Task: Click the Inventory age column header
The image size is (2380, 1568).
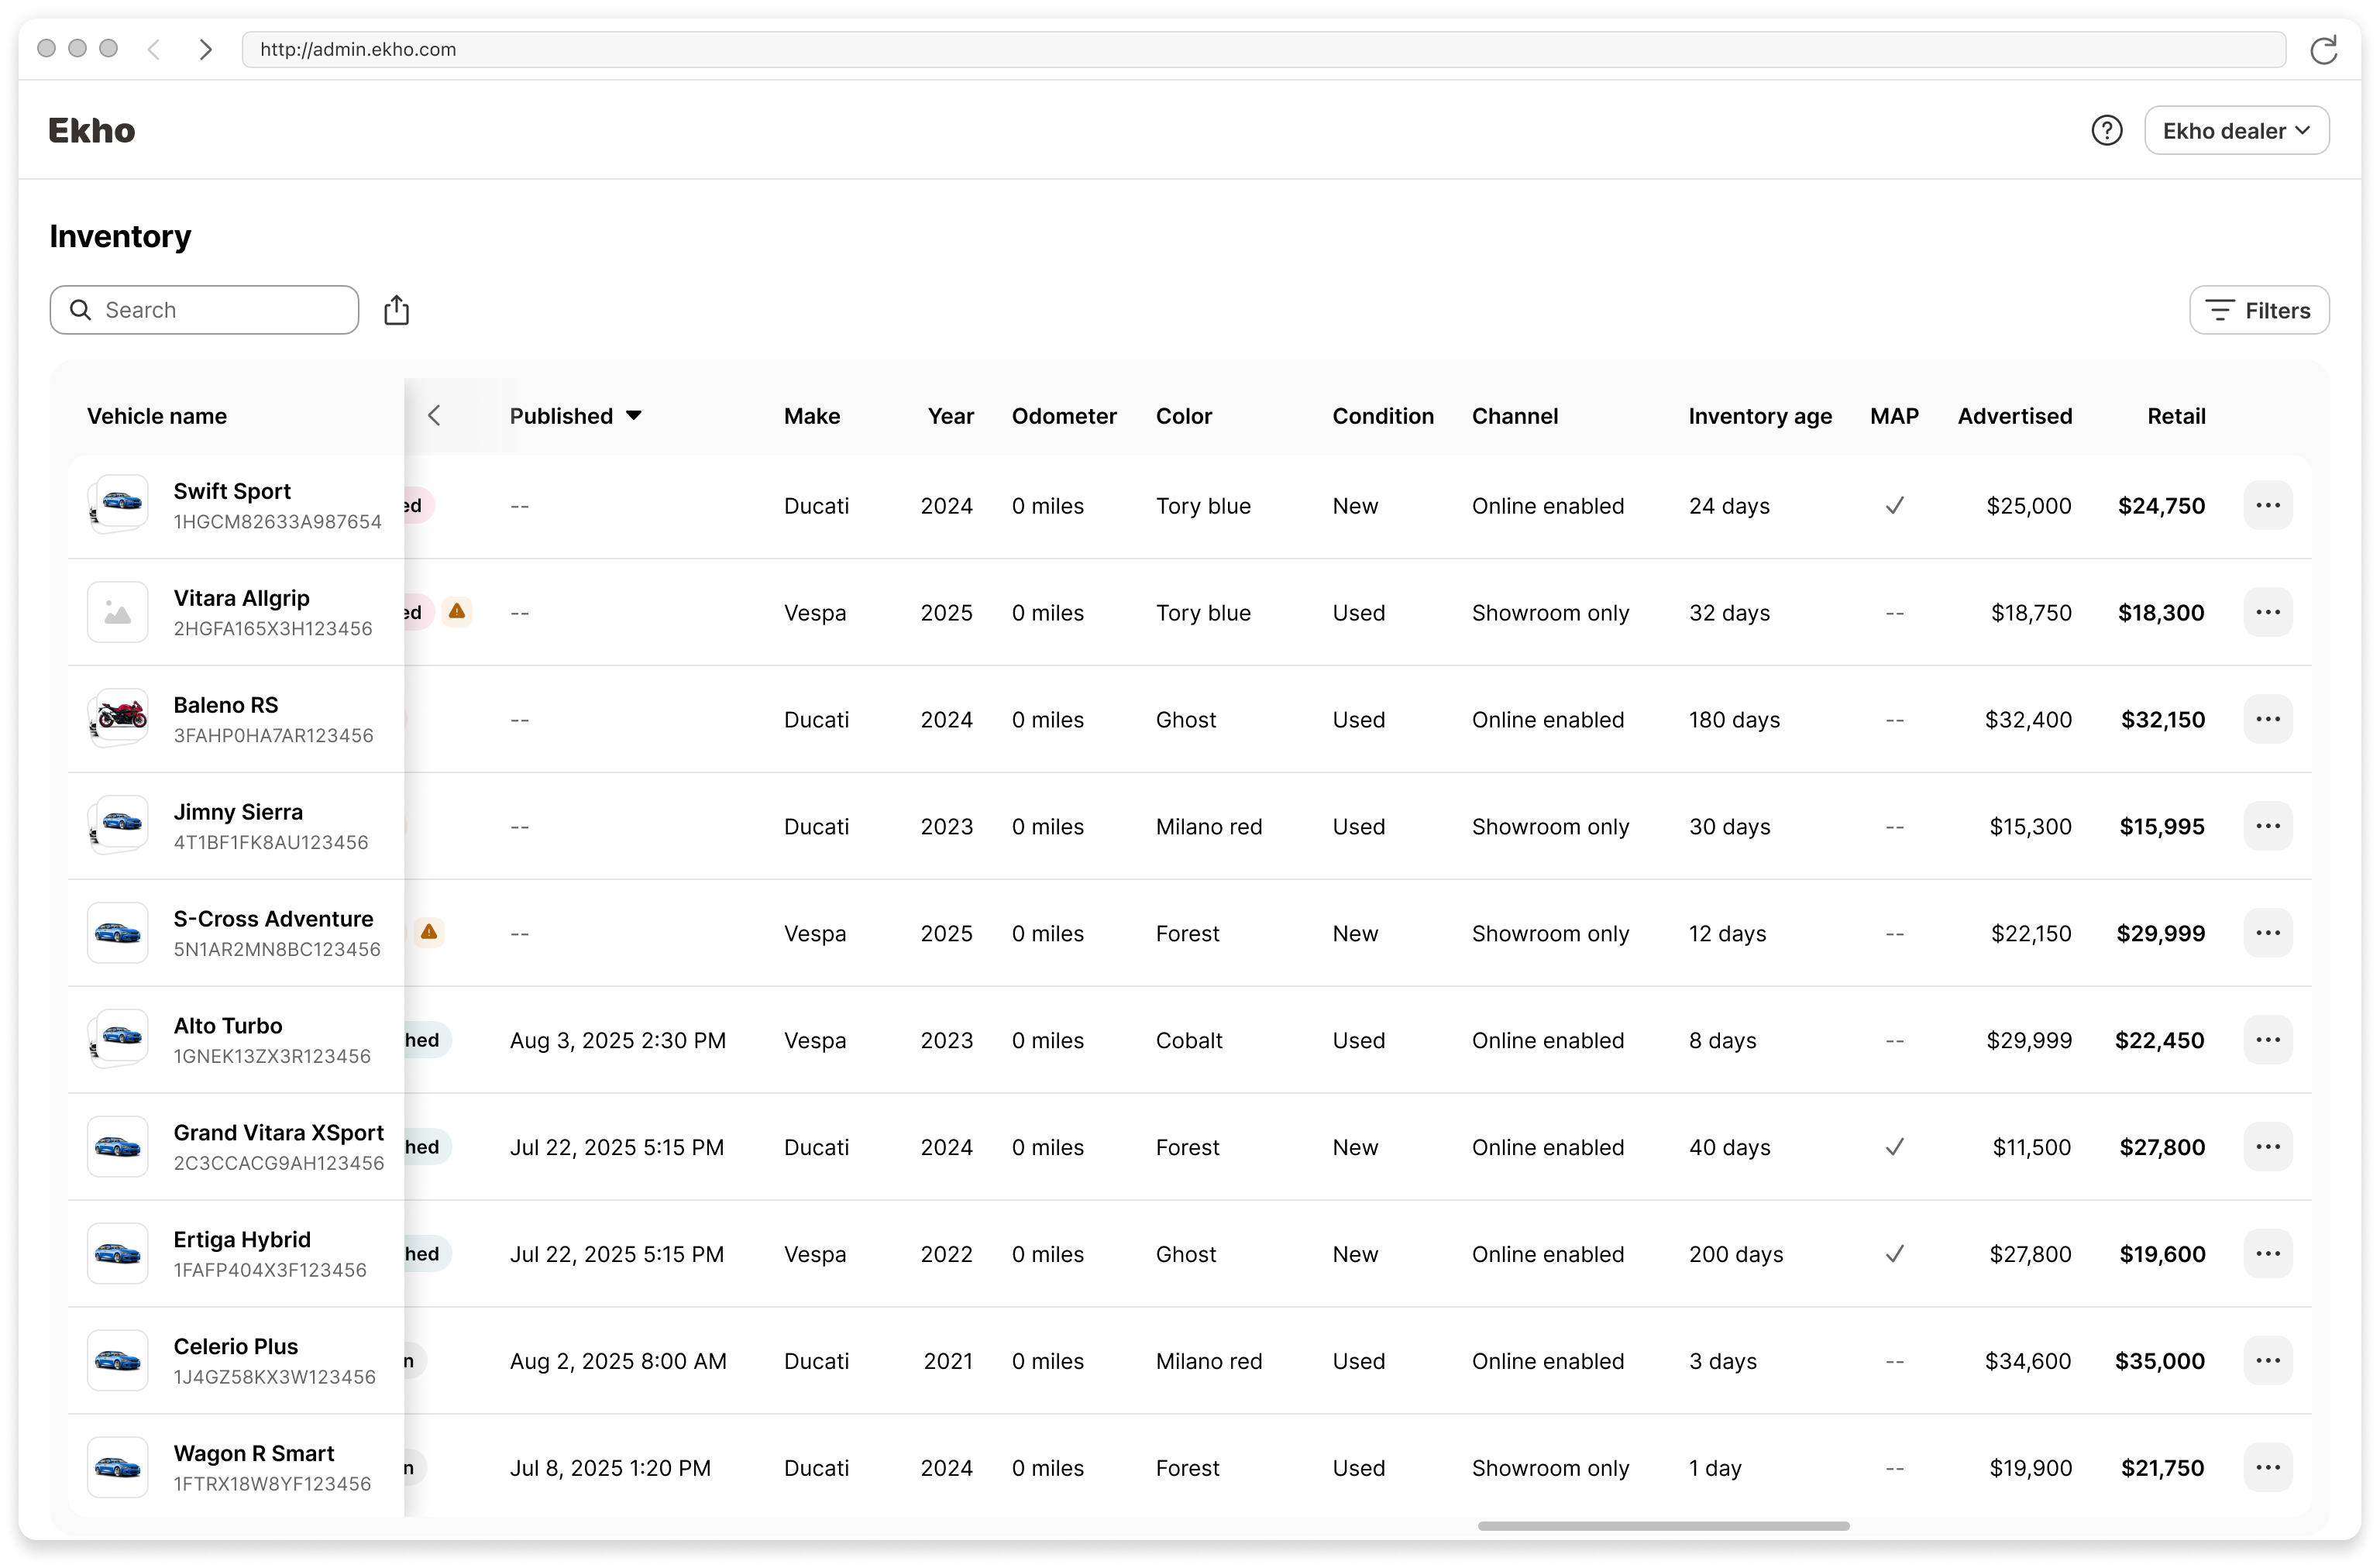Action: point(1760,416)
